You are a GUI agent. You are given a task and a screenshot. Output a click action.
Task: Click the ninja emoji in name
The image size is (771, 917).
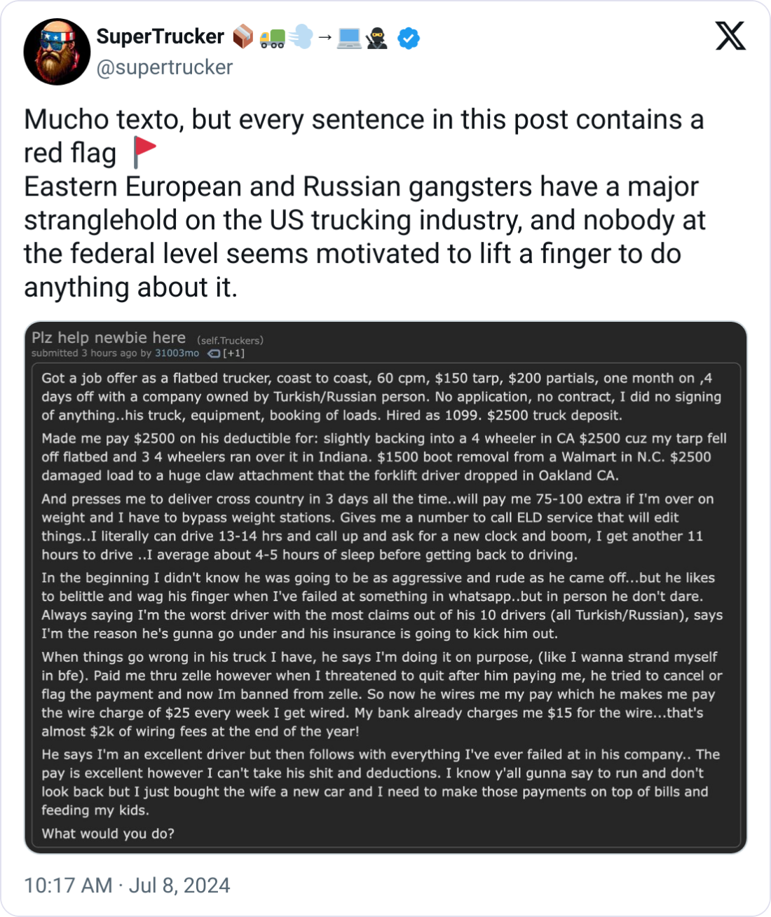376,38
